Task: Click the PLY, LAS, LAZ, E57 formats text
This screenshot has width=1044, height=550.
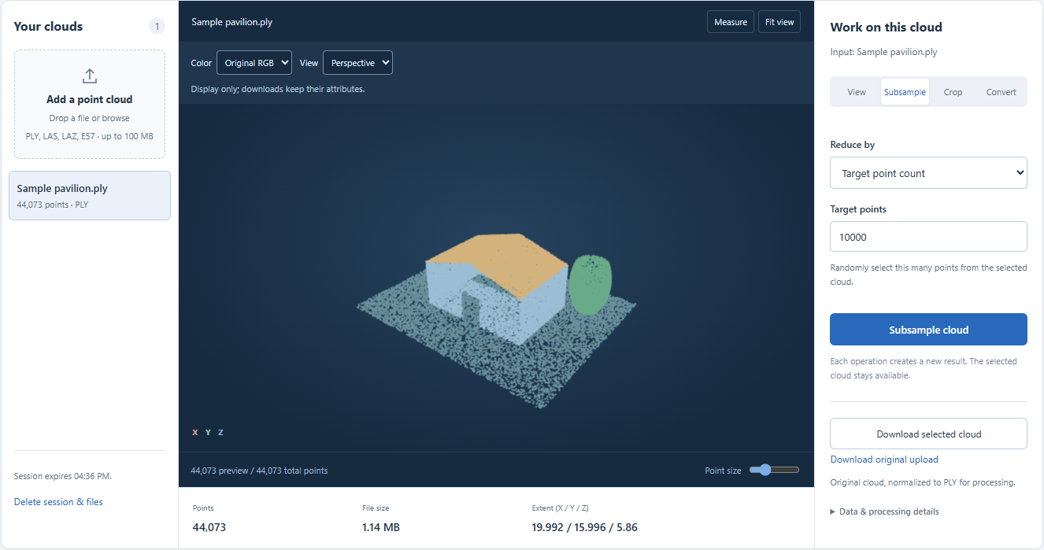Action: [x=90, y=136]
